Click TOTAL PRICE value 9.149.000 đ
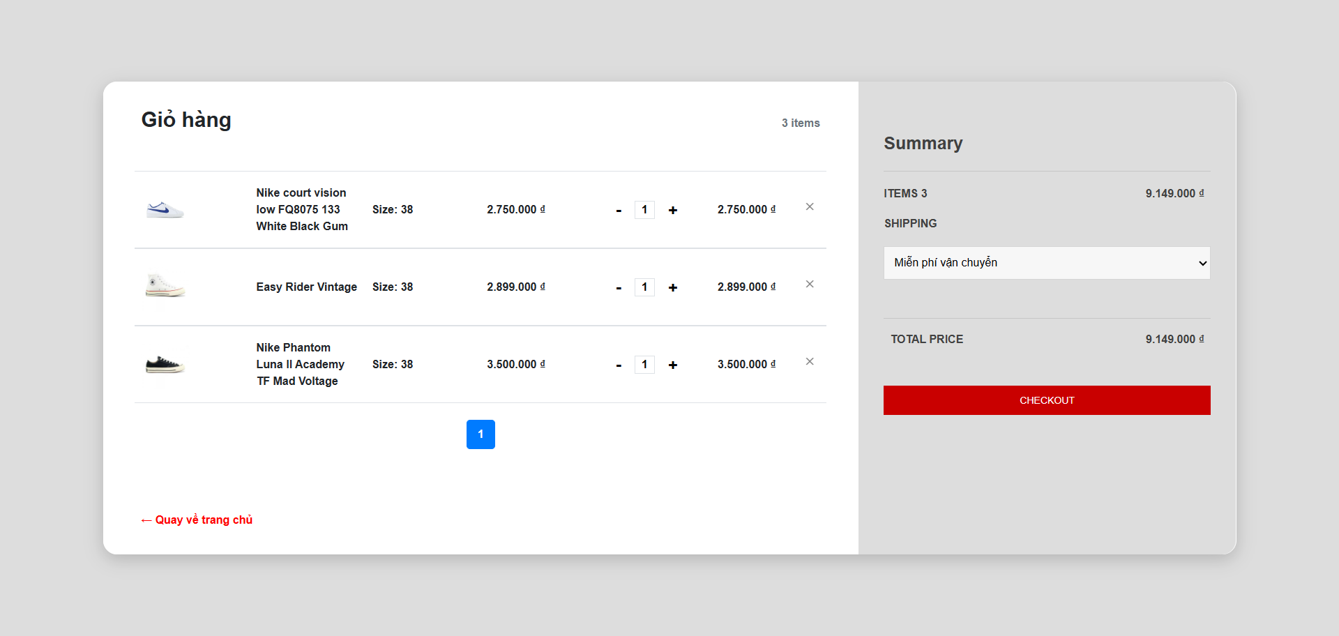 tap(1174, 339)
